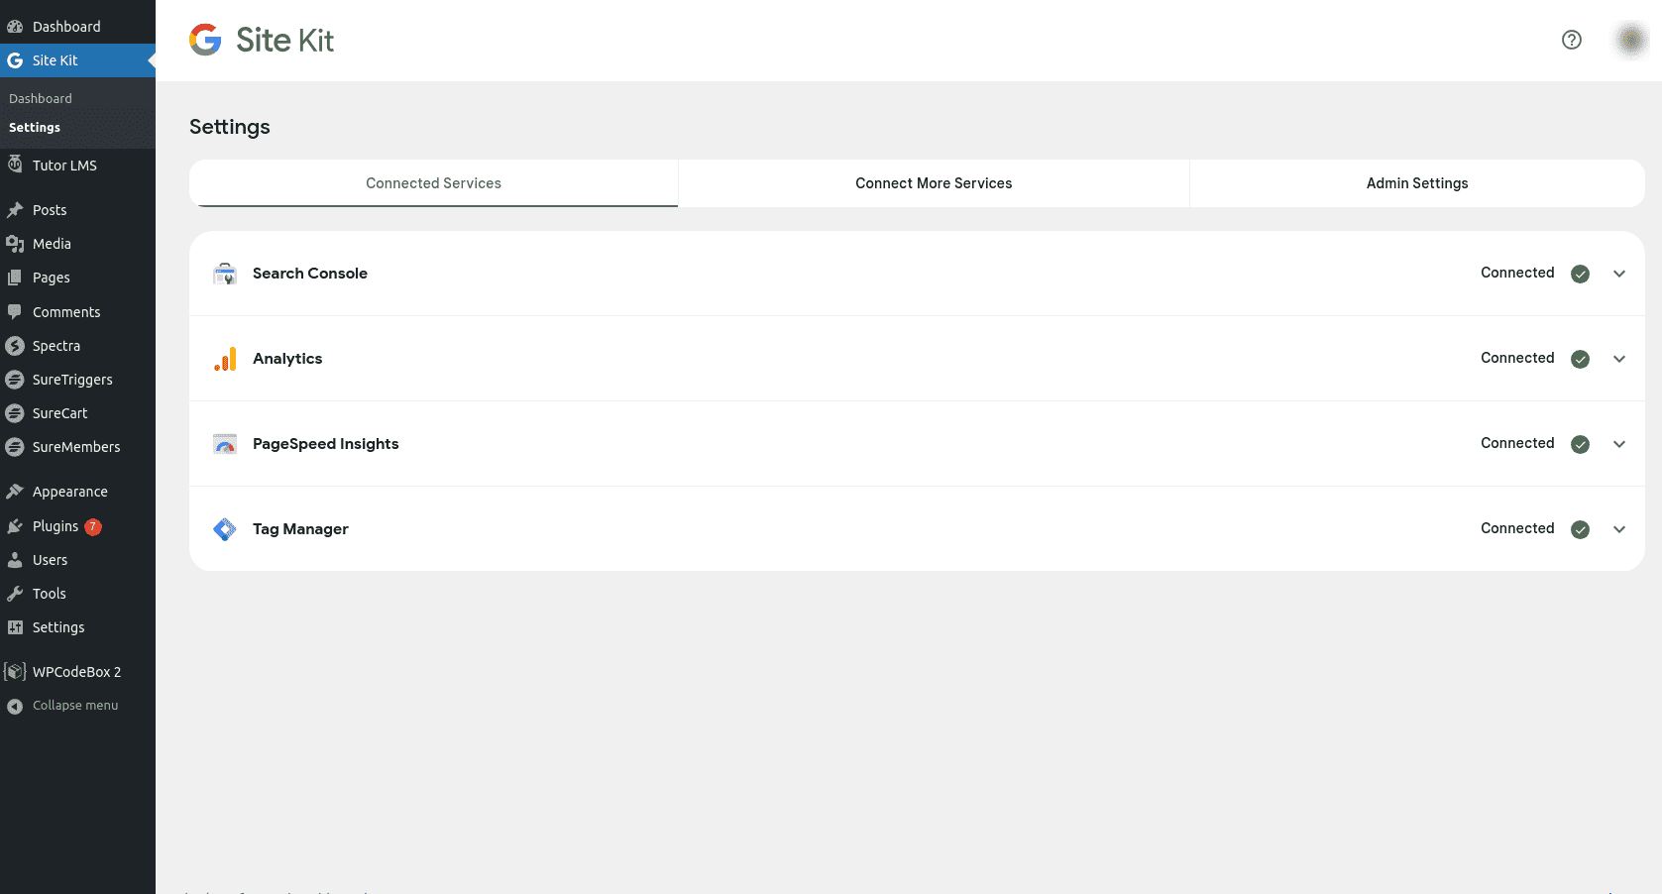This screenshot has width=1662, height=894.
Task: Click the Spectra sidebar icon
Action: click(15, 346)
